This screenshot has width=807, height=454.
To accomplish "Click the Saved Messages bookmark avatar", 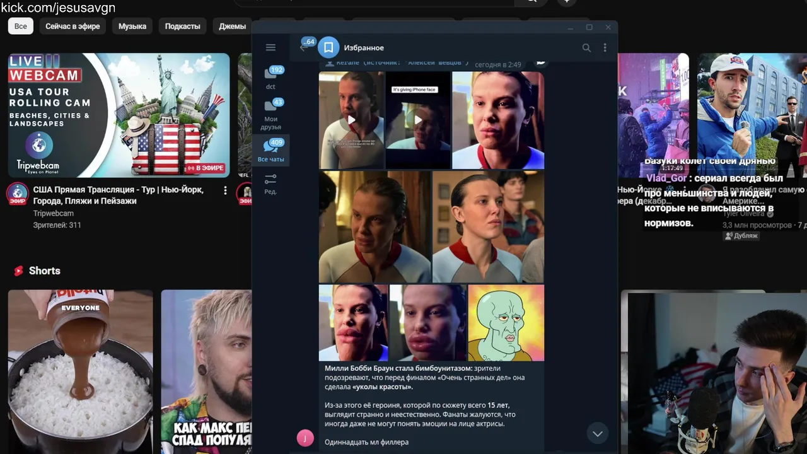I will (328, 47).
